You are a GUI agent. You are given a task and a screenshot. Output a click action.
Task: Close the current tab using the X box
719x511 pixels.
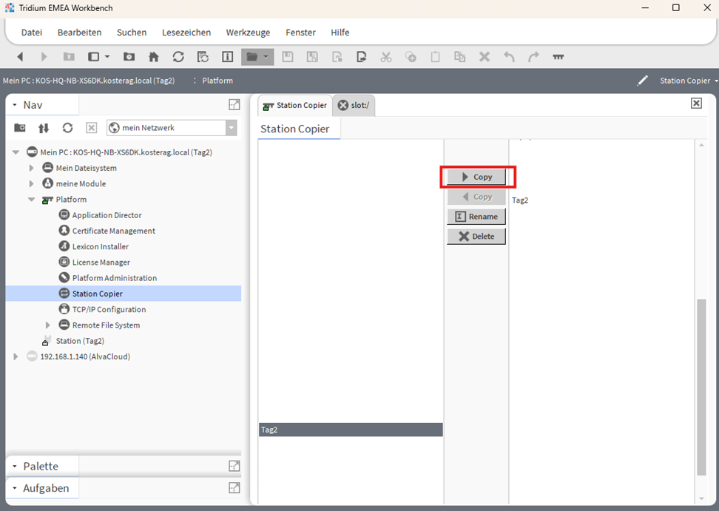tap(696, 103)
